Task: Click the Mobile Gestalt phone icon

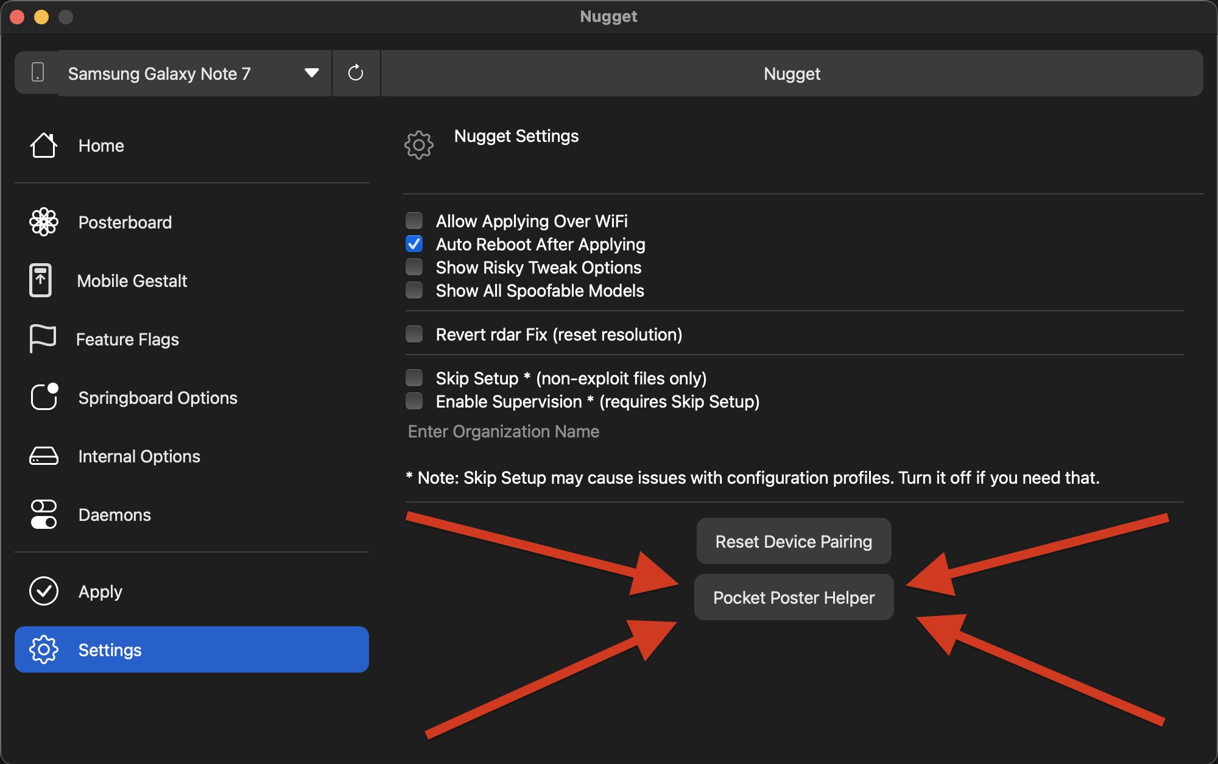Action: (x=41, y=280)
